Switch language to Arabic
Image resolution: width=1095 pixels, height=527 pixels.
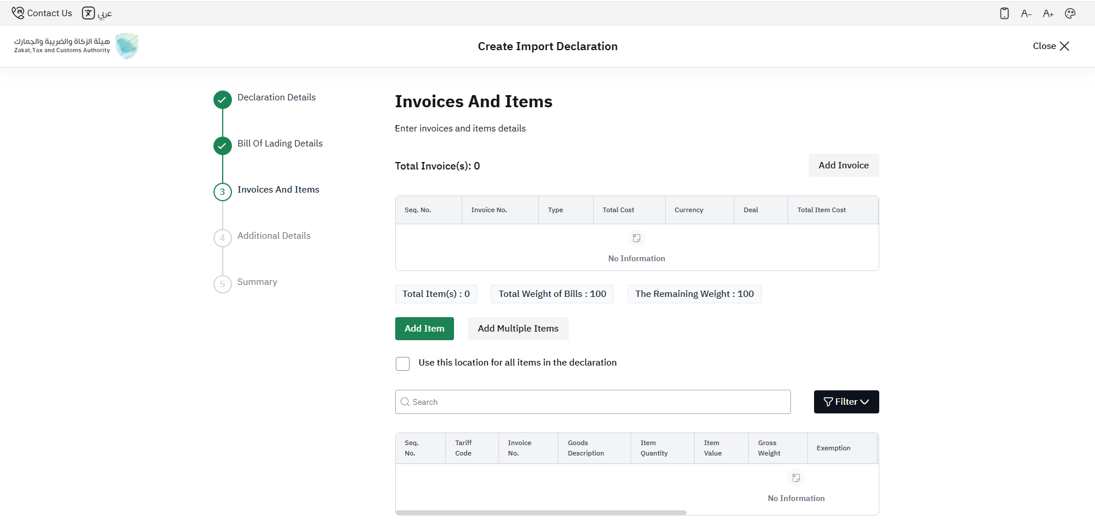[97, 13]
